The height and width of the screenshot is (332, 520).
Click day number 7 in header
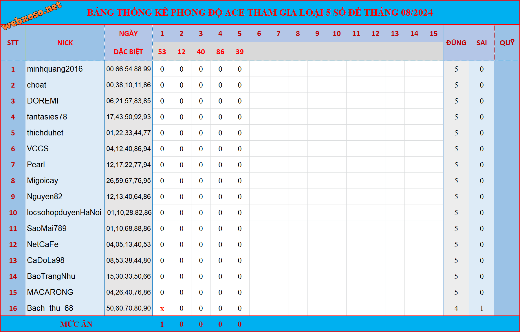click(x=278, y=34)
